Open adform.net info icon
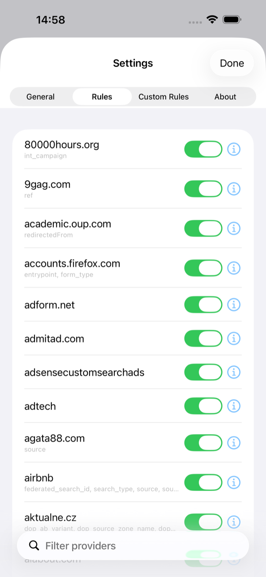This screenshot has width=266, height=577. click(234, 304)
